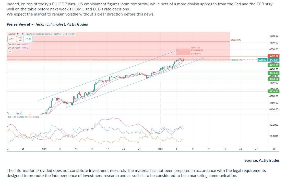Click the ActivTrades text after Technical analyst
The image size is (286, 180).
tap(77, 24)
